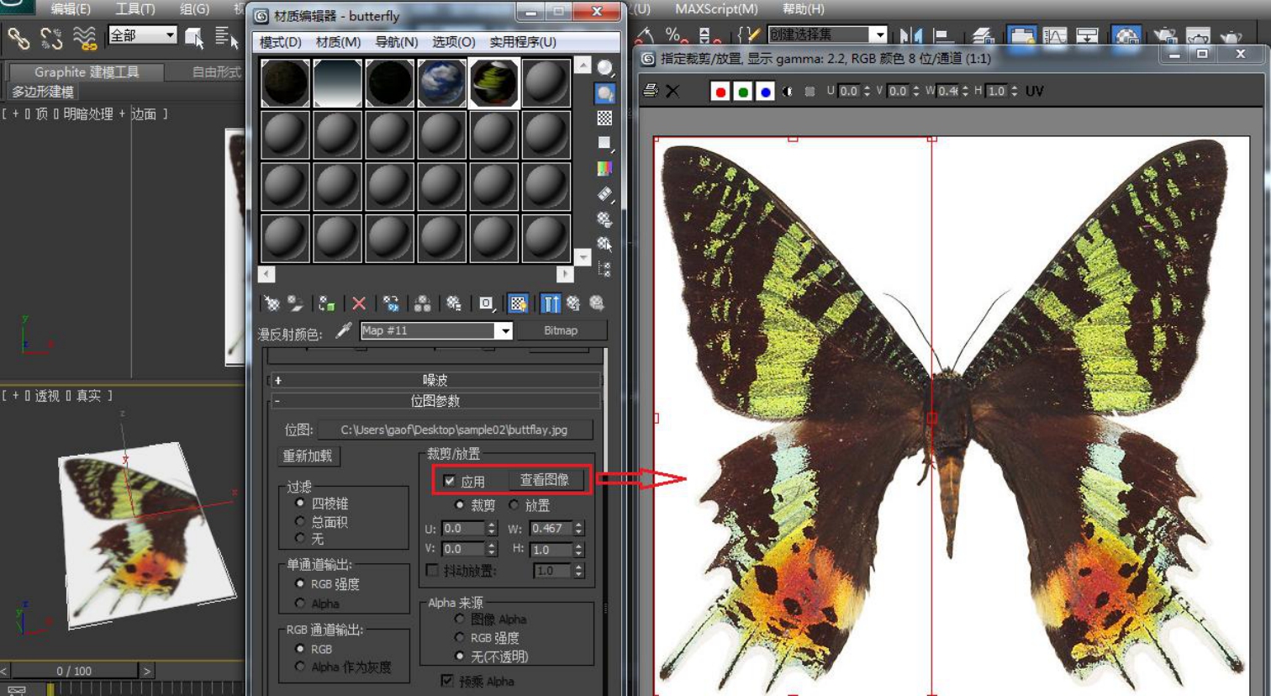Click Select by Material icon in side bar
Image resolution: width=1271 pixels, height=696 pixels.
tap(605, 245)
